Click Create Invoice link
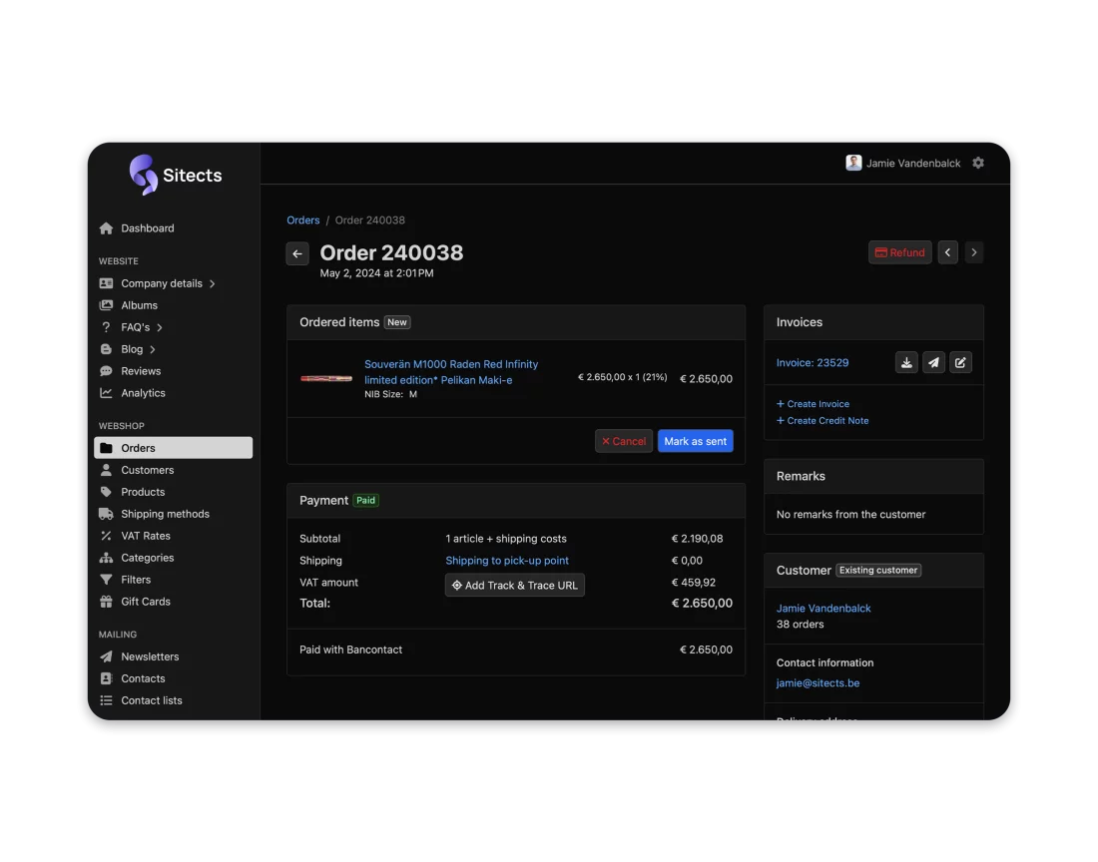The image size is (1098, 862). (x=813, y=404)
